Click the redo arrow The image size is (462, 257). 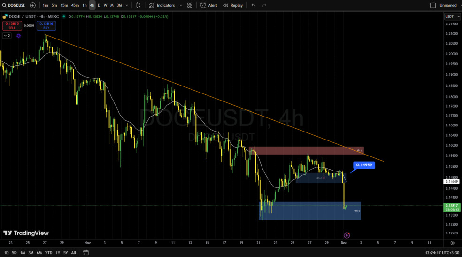[264, 5]
